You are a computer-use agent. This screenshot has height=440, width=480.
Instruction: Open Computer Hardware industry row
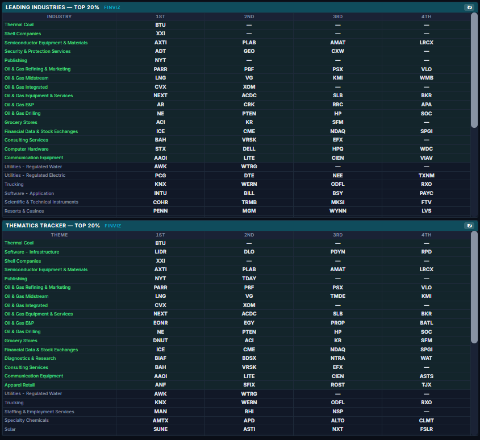[26, 149]
